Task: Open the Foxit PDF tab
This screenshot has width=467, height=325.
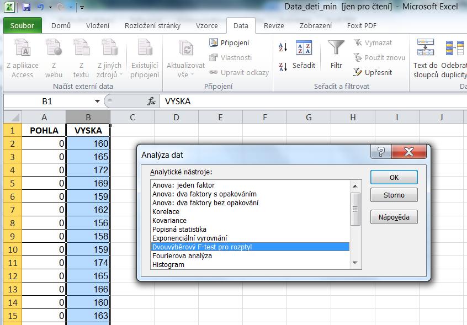Action: [362, 26]
